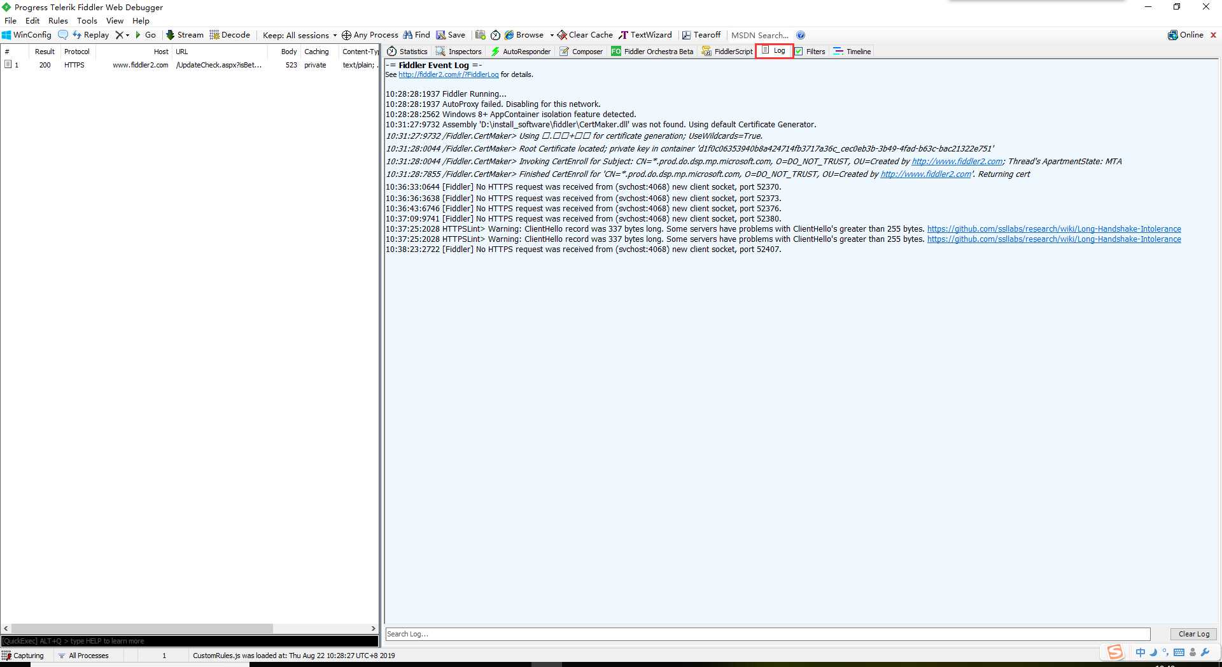Open the www.fiddler2.com link in the Finished CertEnroll line
The image size is (1222, 667).
[926, 174]
